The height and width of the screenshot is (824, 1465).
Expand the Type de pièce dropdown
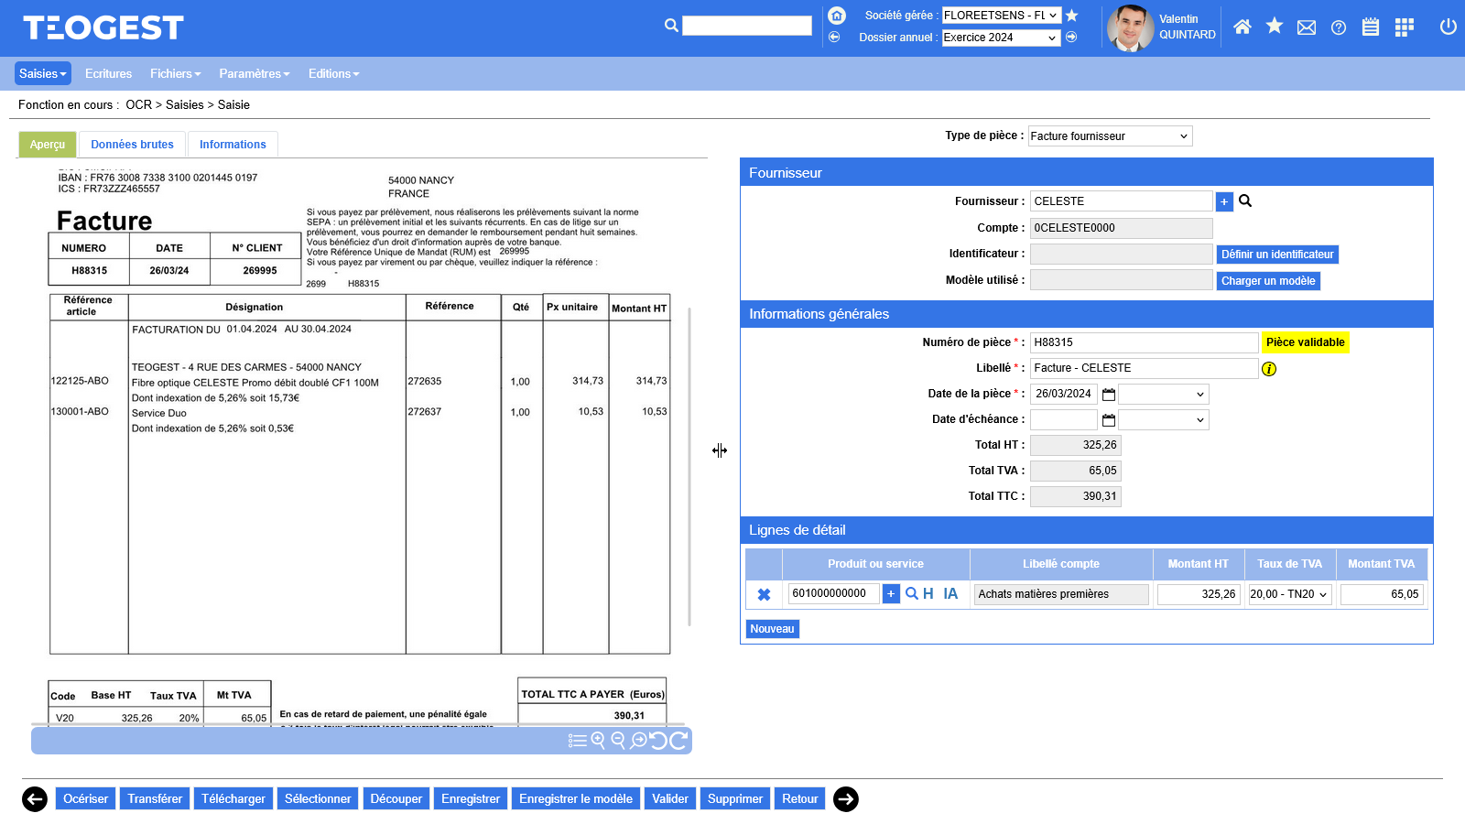(x=1110, y=136)
